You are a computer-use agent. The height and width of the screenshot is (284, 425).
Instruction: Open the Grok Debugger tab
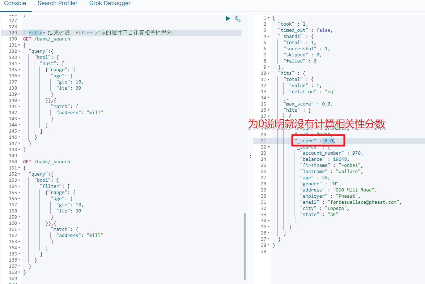point(110,3)
